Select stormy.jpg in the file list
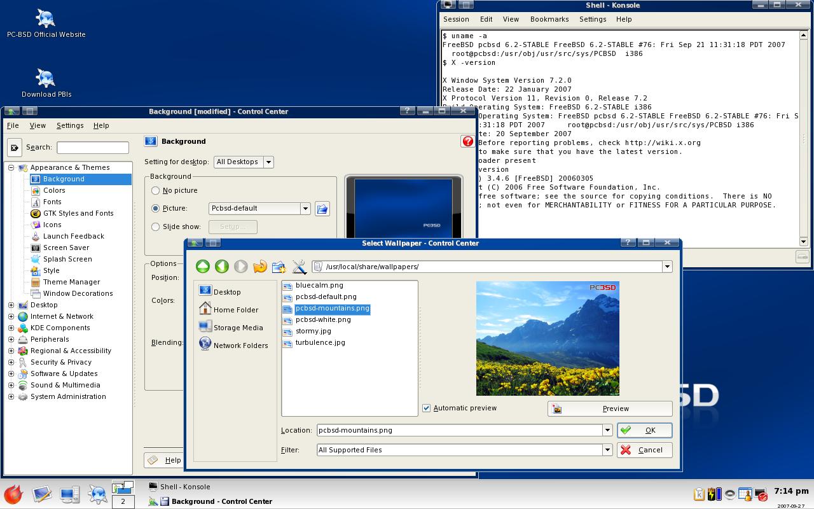This screenshot has width=814, height=509. click(x=313, y=331)
